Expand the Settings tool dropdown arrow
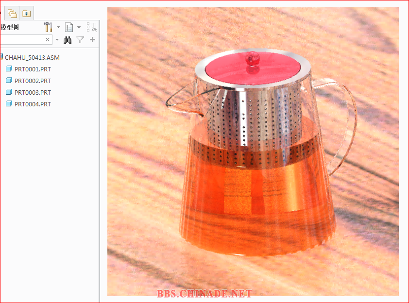This screenshot has width=409, height=303. pos(58,27)
